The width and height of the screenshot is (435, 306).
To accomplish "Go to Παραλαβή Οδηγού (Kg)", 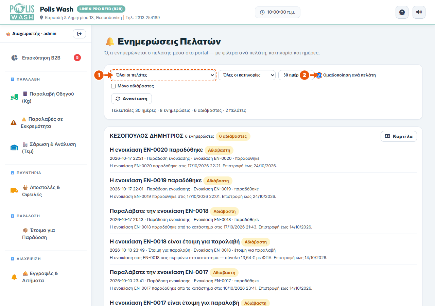I will click(46, 98).
